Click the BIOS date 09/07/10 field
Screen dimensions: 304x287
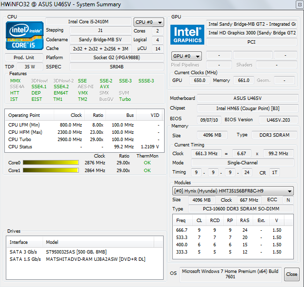point(209,120)
